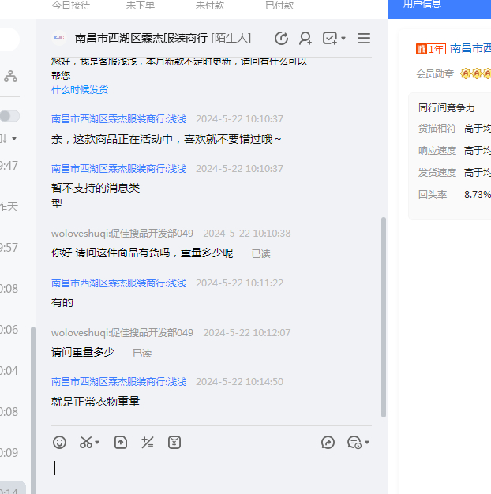Click the add contact person icon
Screen dimensions: 491x494
305,39
